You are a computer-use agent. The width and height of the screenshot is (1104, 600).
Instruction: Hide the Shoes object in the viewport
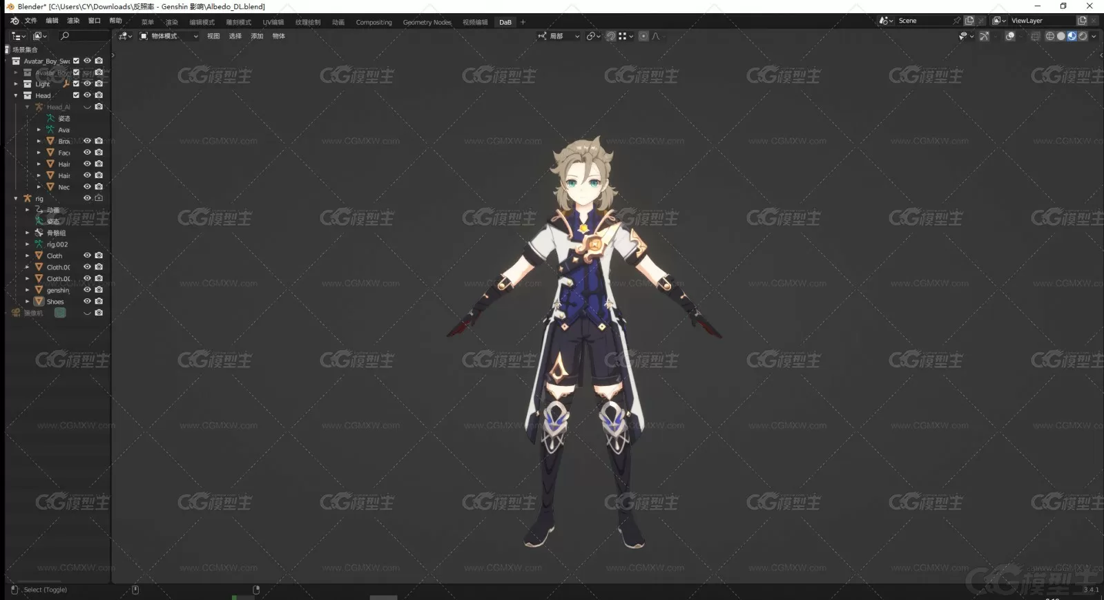[x=87, y=301]
